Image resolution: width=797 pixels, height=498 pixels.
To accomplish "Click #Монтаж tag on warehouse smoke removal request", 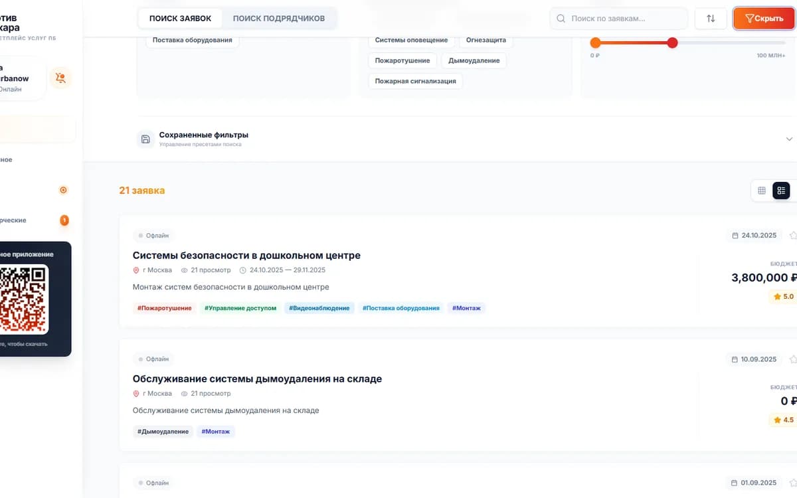I will pyautogui.click(x=216, y=432).
